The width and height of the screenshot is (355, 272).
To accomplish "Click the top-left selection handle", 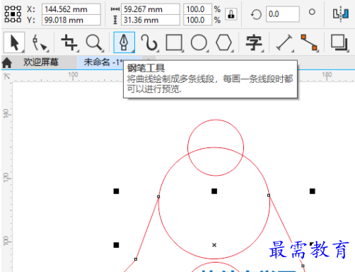I will coord(116,191).
